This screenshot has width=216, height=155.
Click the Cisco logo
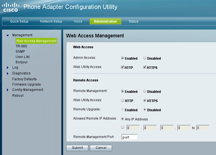[10, 7]
